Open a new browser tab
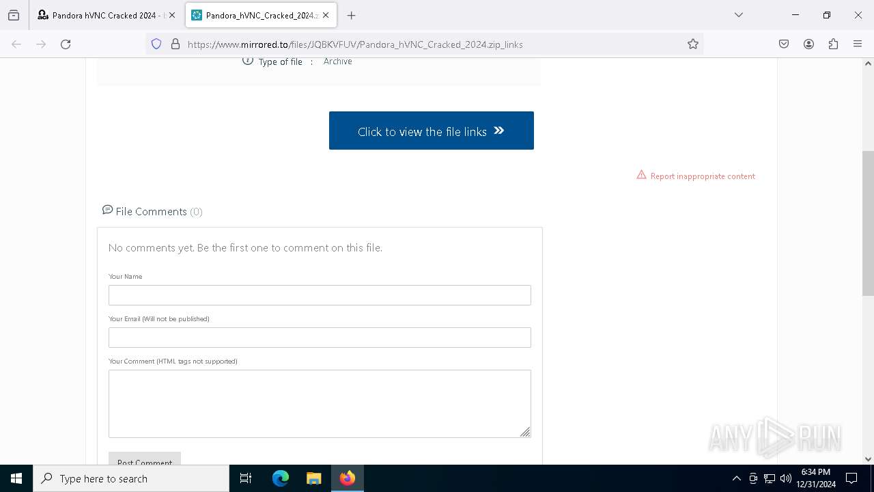The height and width of the screenshot is (492, 874). 352,15
